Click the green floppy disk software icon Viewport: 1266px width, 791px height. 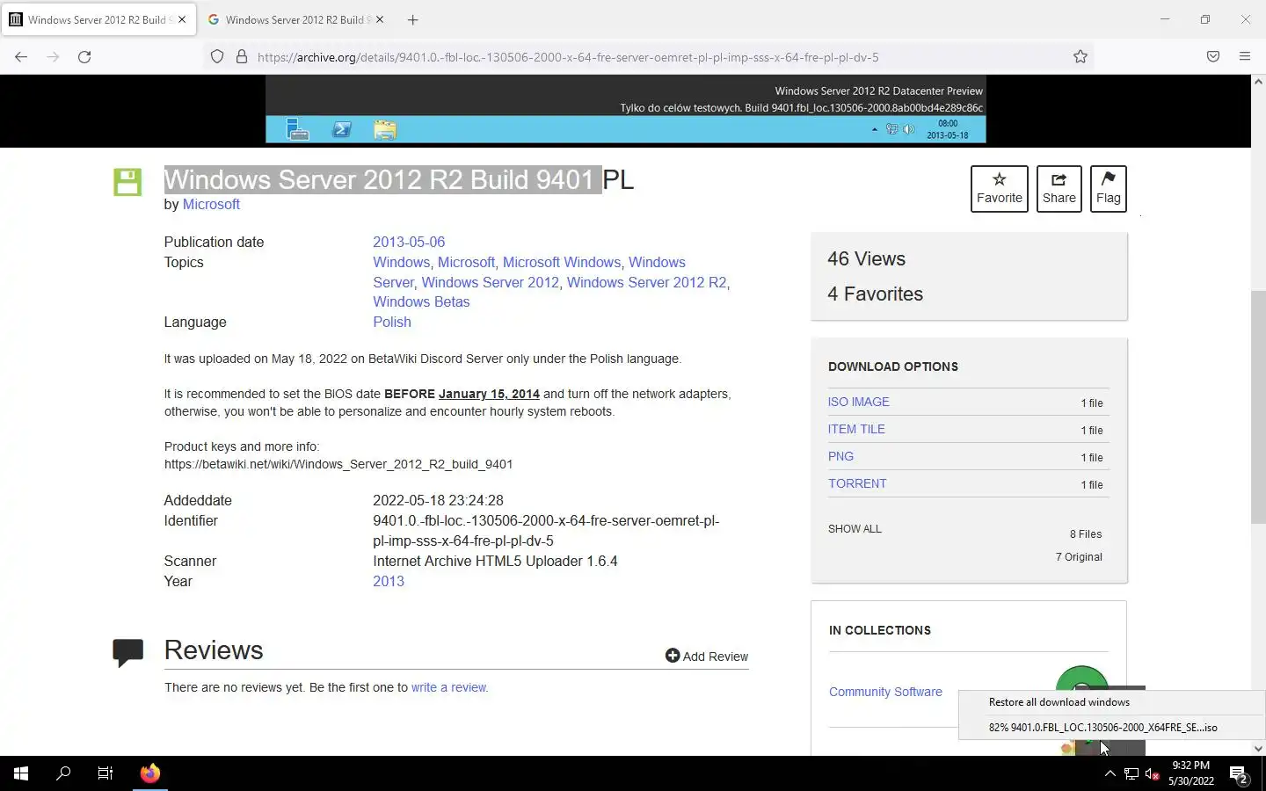coord(127,182)
